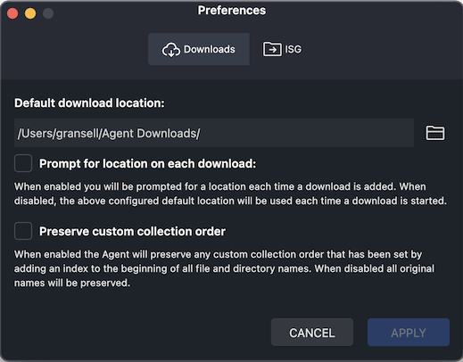The width and height of the screenshot is (463, 362).
Task: Click the 'Prompt for location on each download' label
Action: click(147, 163)
